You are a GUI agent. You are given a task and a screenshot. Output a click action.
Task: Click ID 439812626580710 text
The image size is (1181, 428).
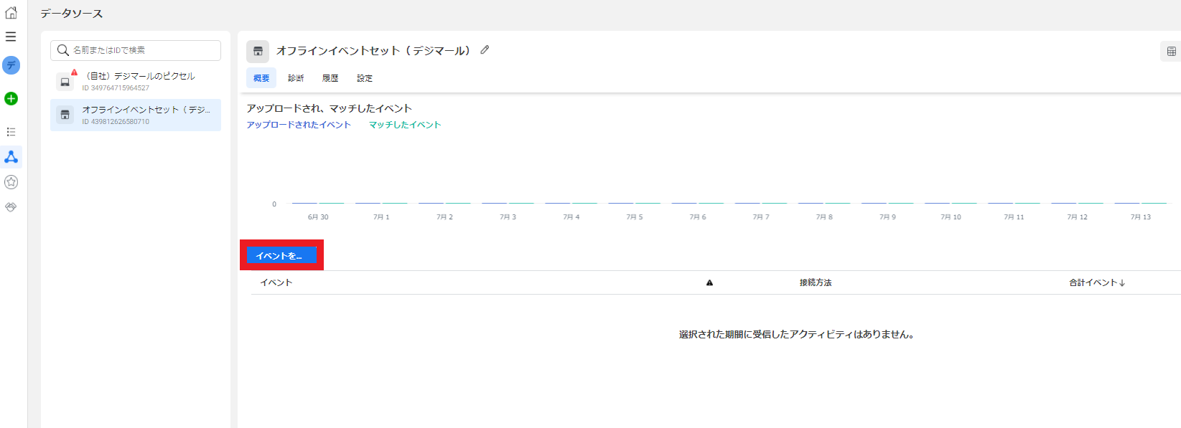coord(116,122)
